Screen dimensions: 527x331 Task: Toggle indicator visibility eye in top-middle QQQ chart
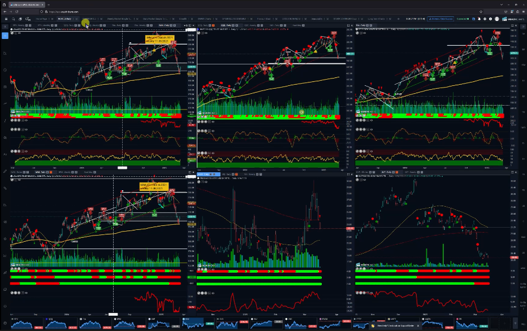206,33
